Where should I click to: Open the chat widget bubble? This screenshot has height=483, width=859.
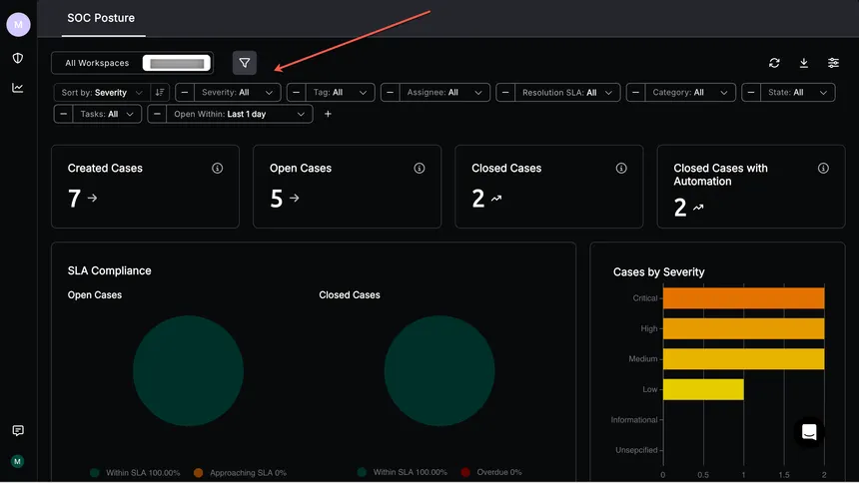809,431
